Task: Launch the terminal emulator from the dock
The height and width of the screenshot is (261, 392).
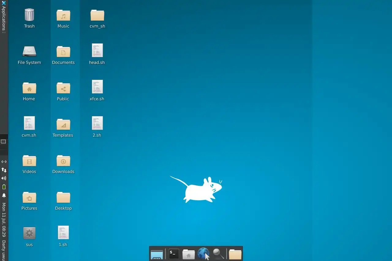Action: tap(174, 254)
